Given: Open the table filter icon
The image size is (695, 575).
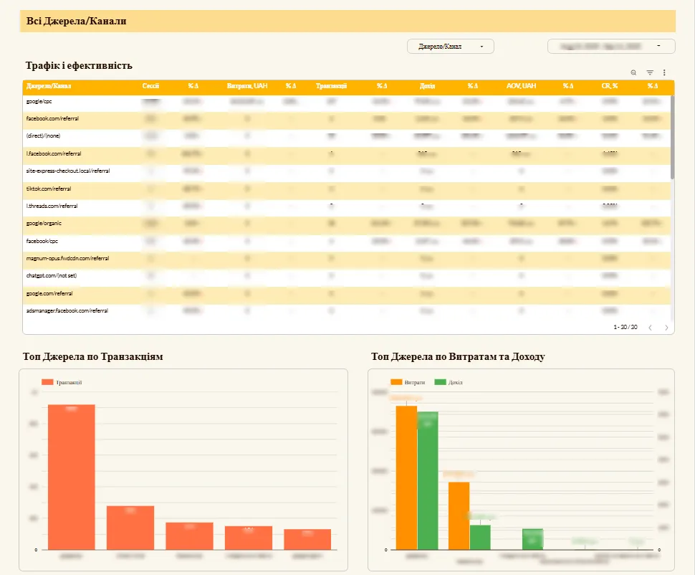Looking at the screenshot, I should 650,72.
